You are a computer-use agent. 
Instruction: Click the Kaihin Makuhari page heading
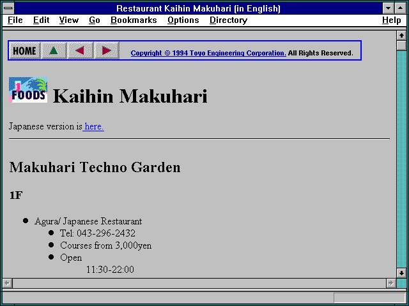tap(130, 96)
